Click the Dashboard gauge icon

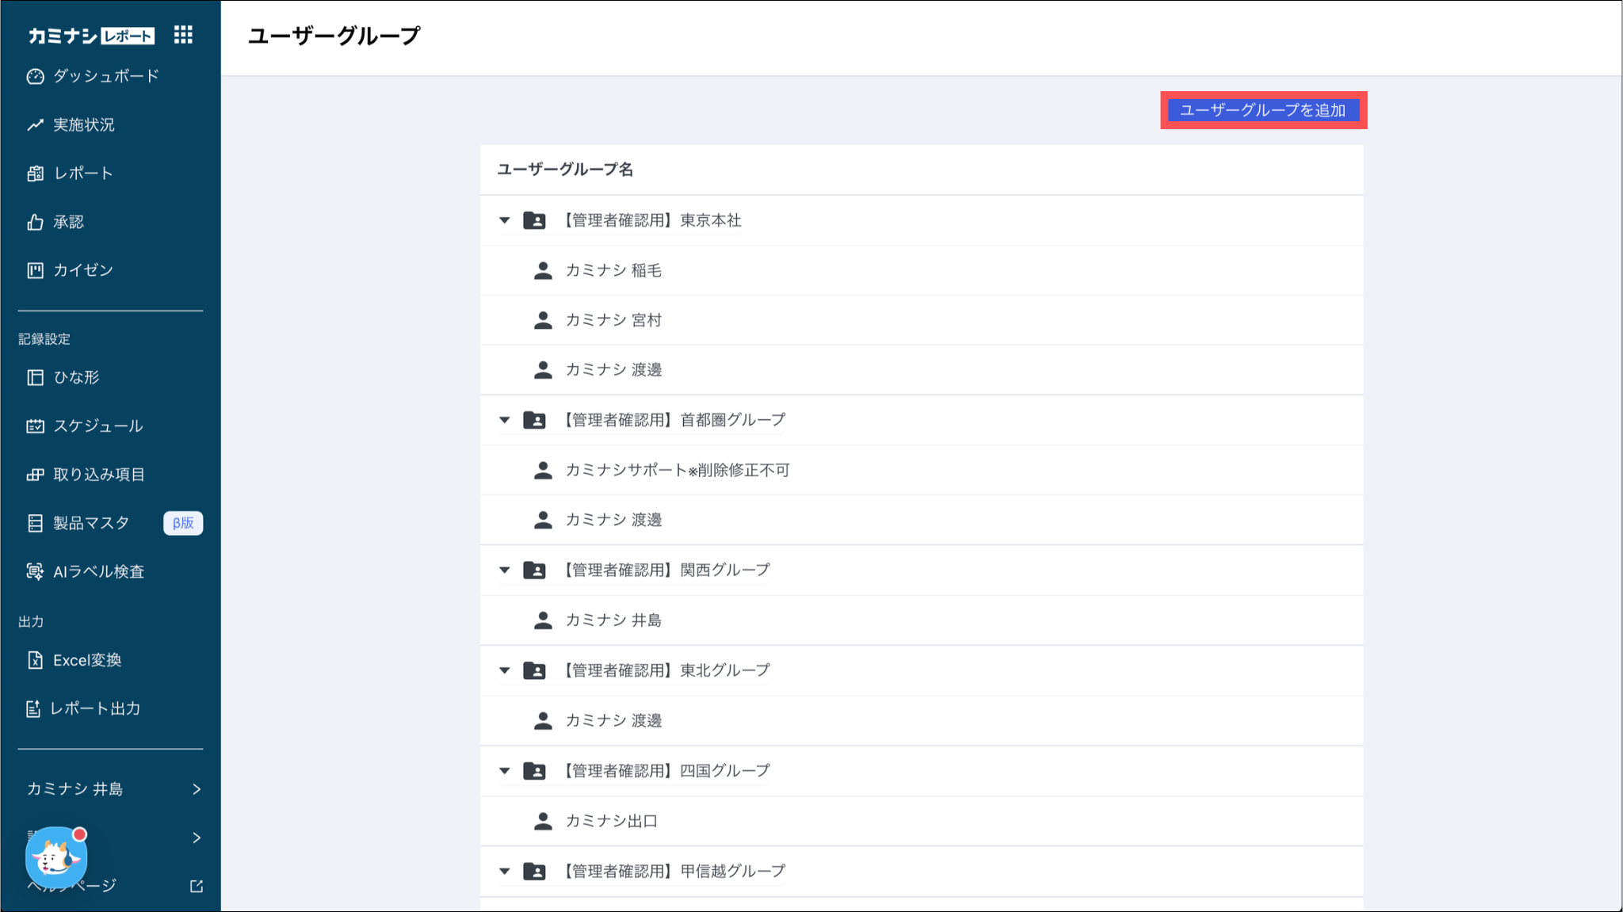click(35, 76)
